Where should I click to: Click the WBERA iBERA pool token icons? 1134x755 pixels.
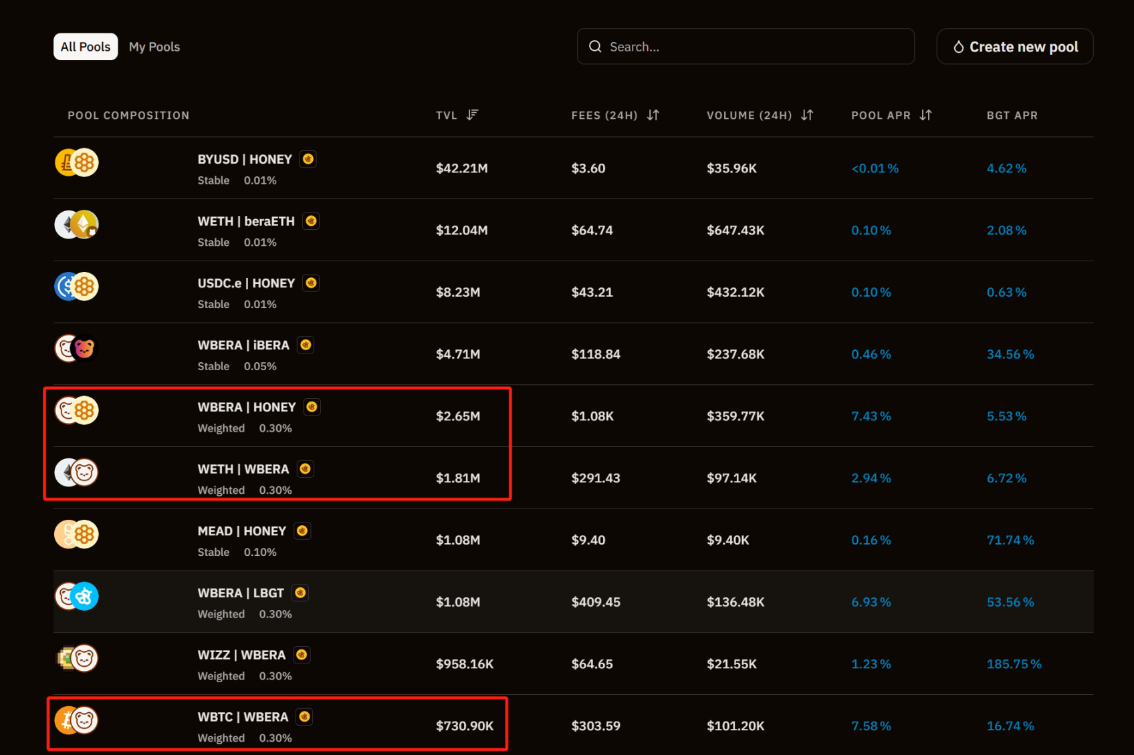pos(76,348)
